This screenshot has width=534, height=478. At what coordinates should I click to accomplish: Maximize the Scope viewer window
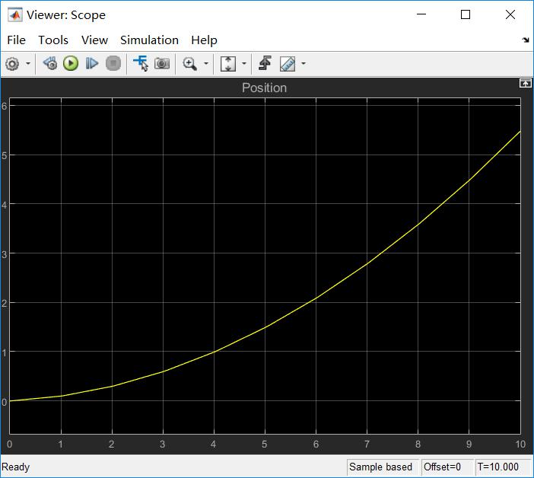point(466,14)
